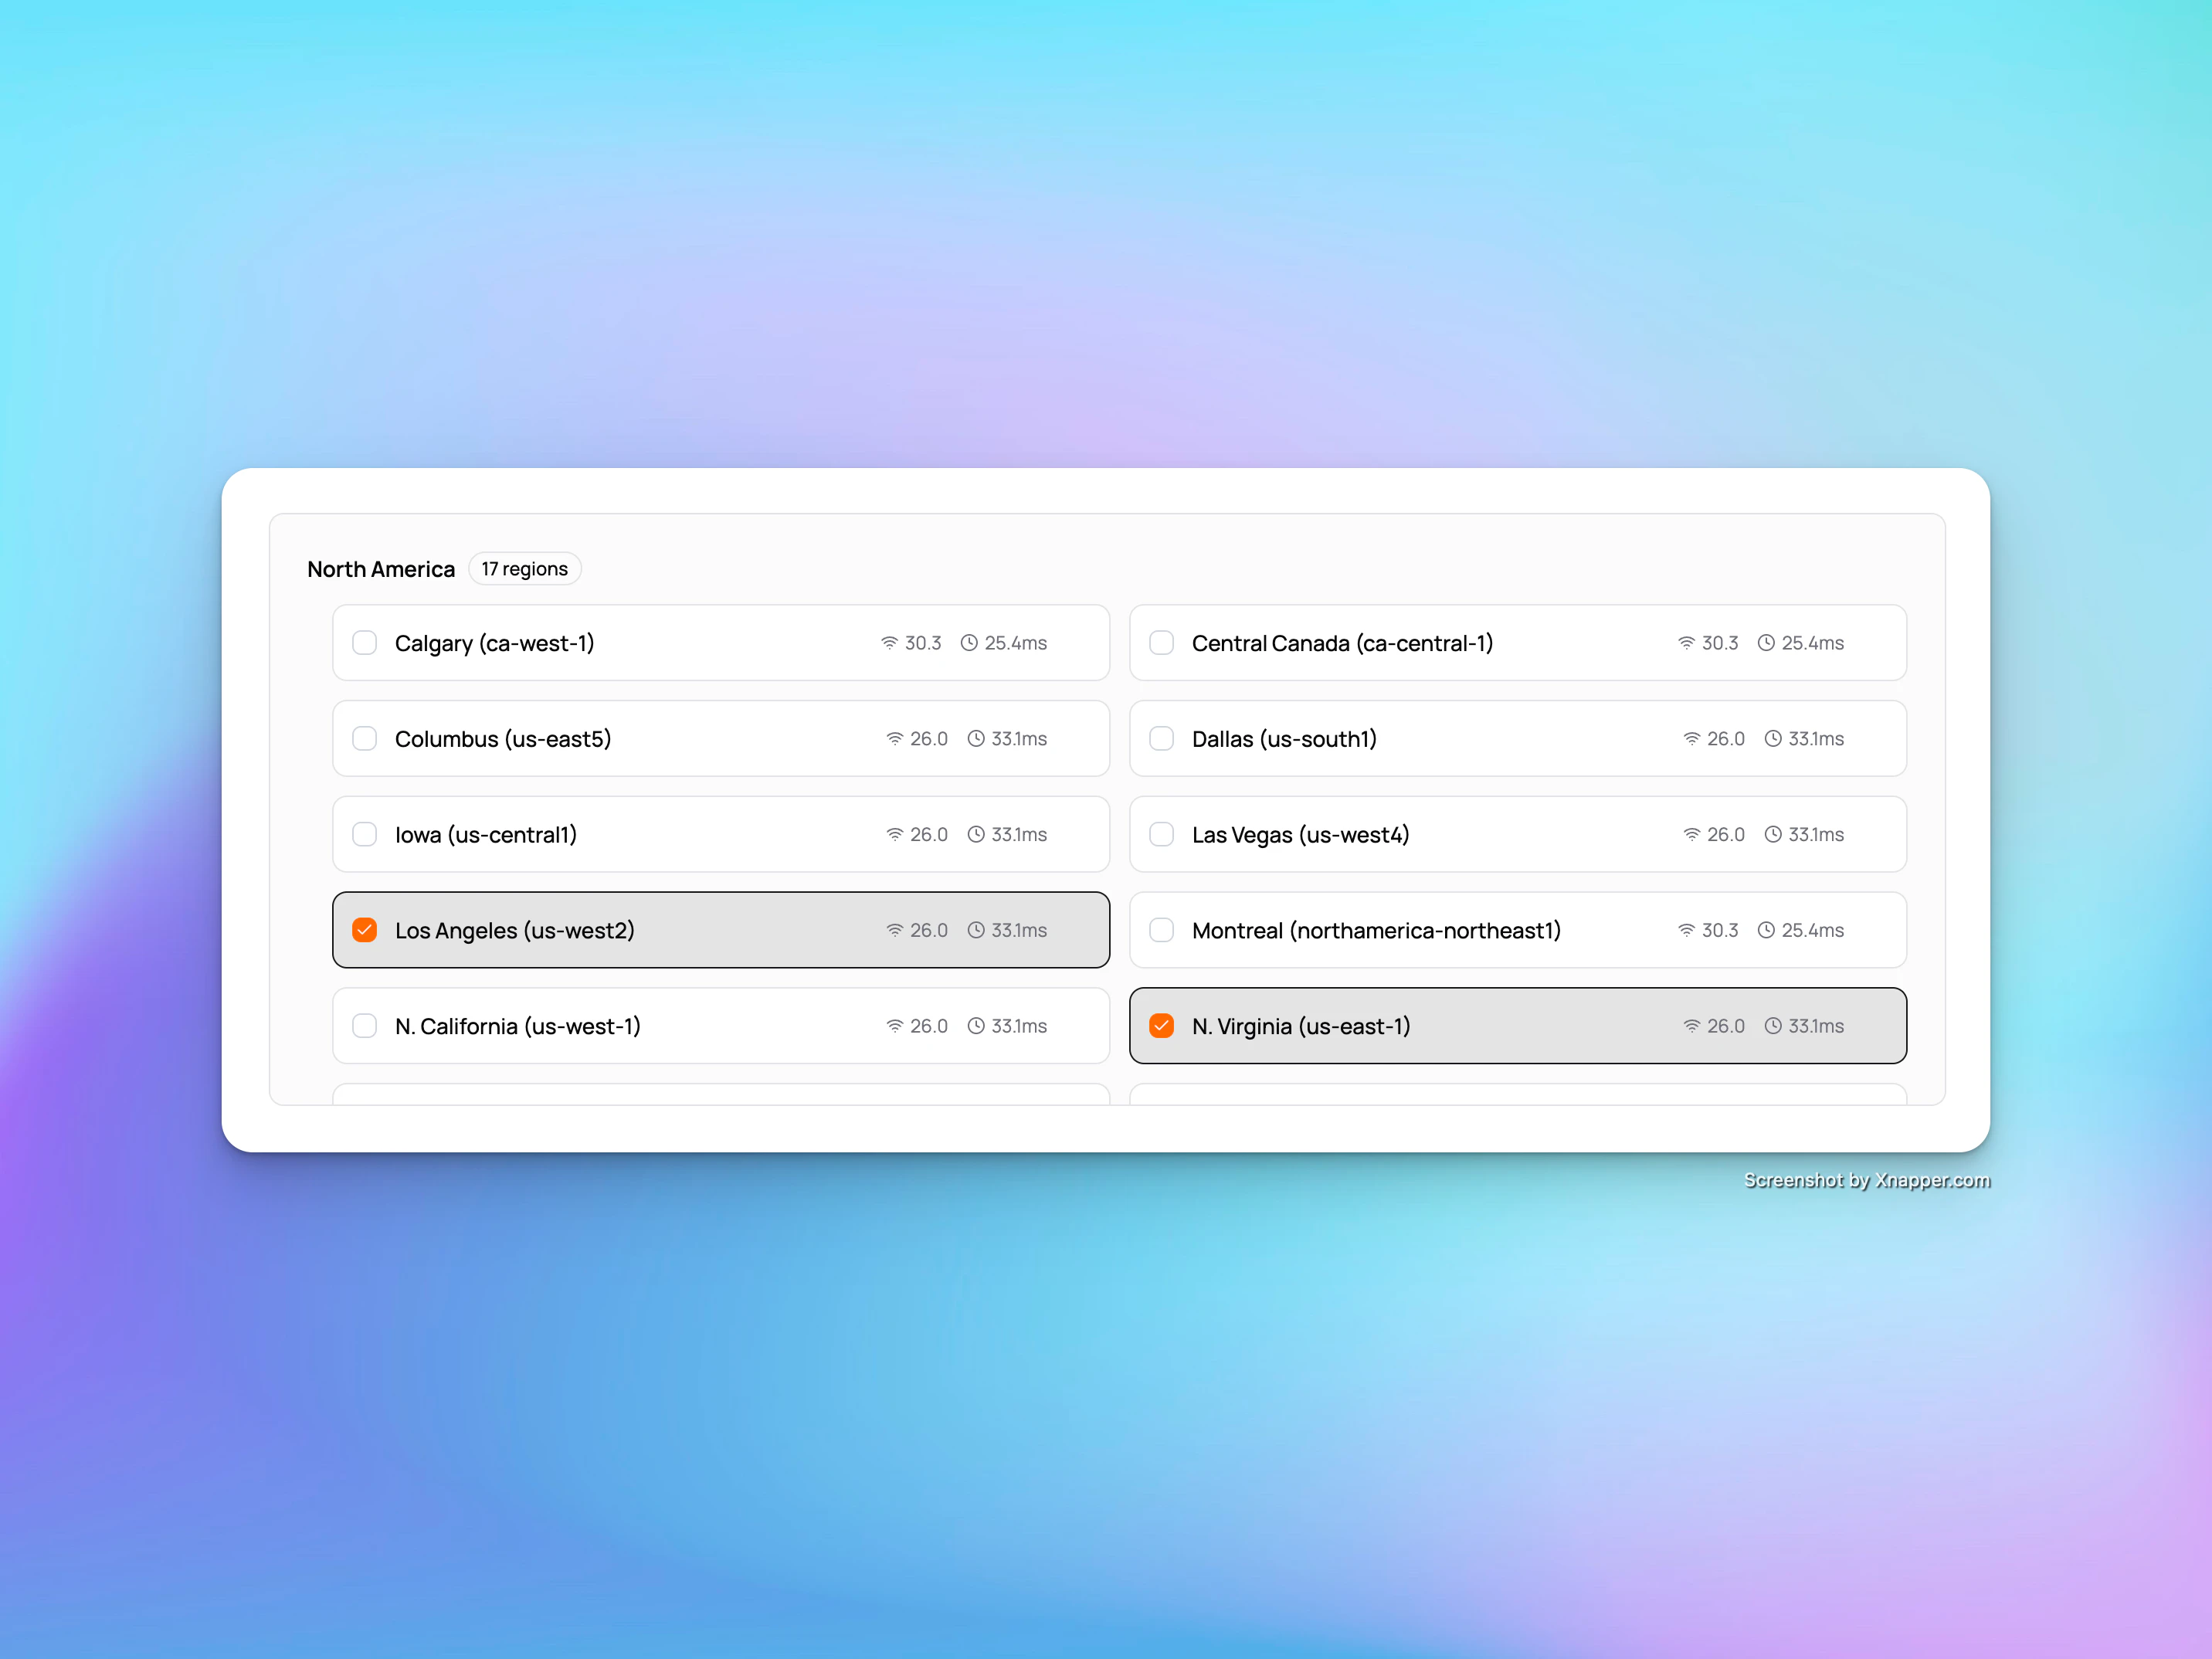The image size is (2212, 1659).
Task: Click the wifi icon in N. Virginia row
Action: pyautogui.click(x=1691, y=1026)
